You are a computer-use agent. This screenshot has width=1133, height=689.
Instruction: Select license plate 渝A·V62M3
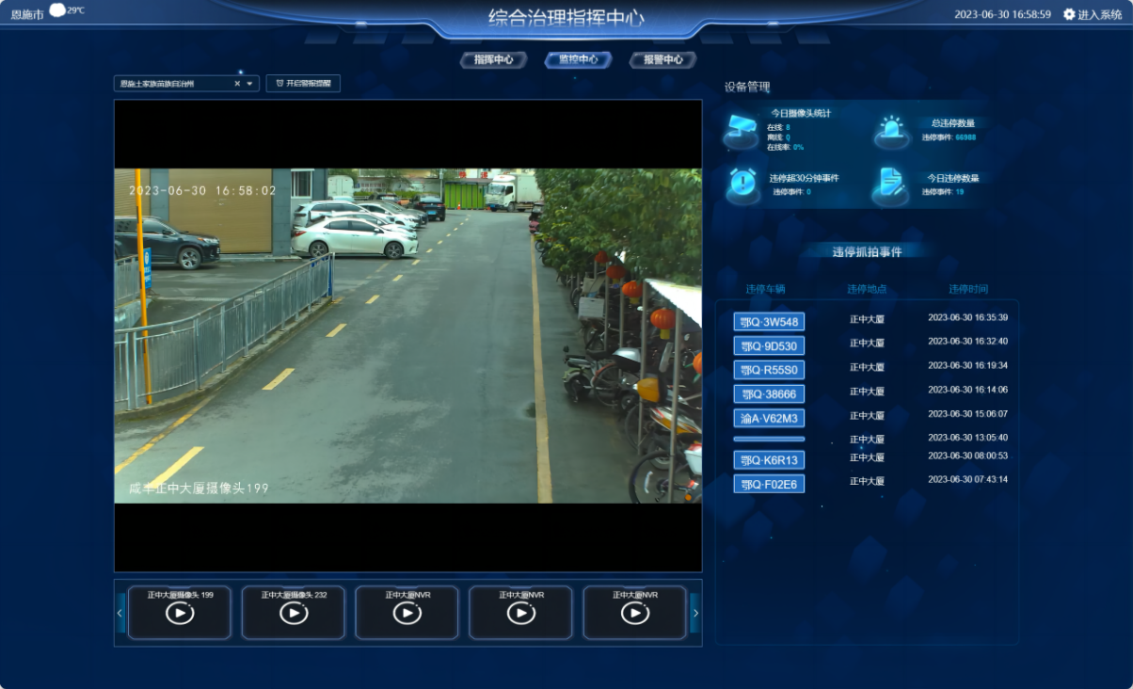769,418
